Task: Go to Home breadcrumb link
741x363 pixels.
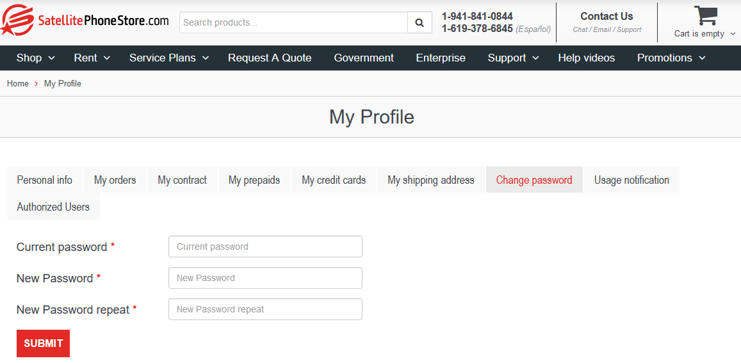Action: tap(18, 84)
